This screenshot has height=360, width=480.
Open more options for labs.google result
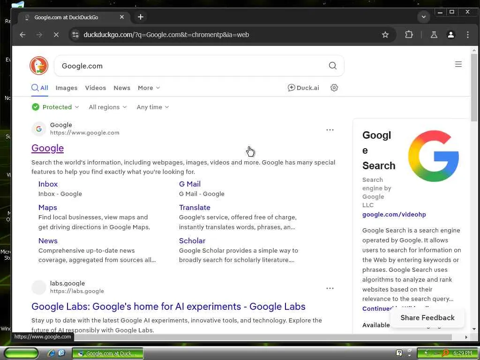330,288
